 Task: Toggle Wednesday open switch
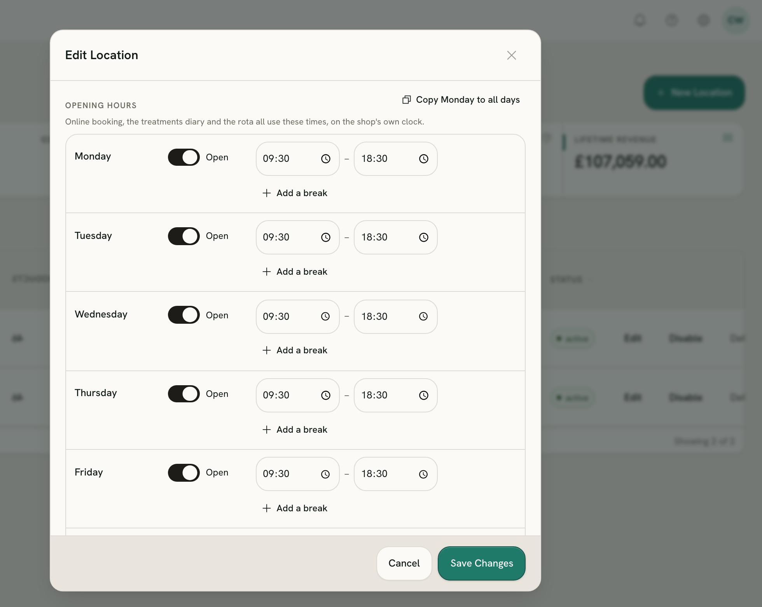(184, 315)
